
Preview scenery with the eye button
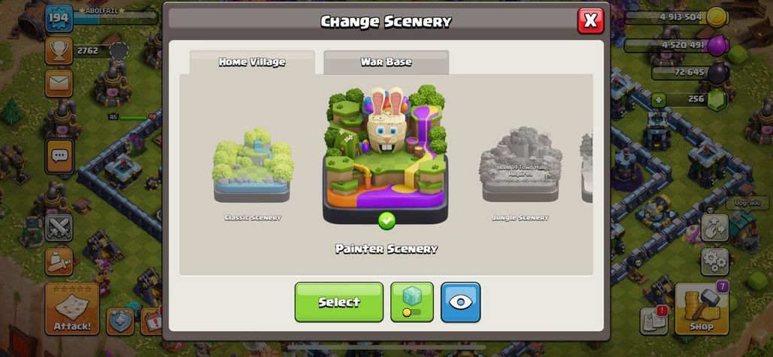click(460, 302)
